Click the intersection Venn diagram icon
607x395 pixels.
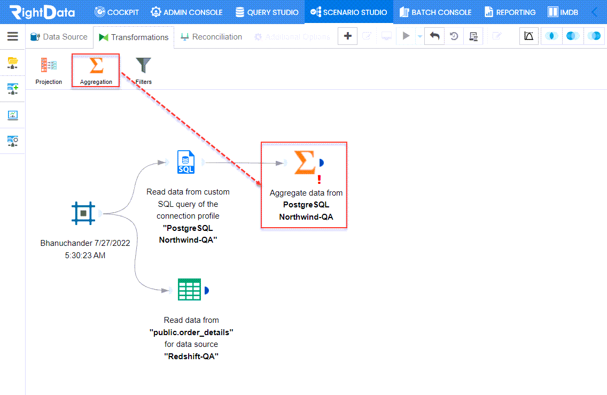[x=551, y=36]
